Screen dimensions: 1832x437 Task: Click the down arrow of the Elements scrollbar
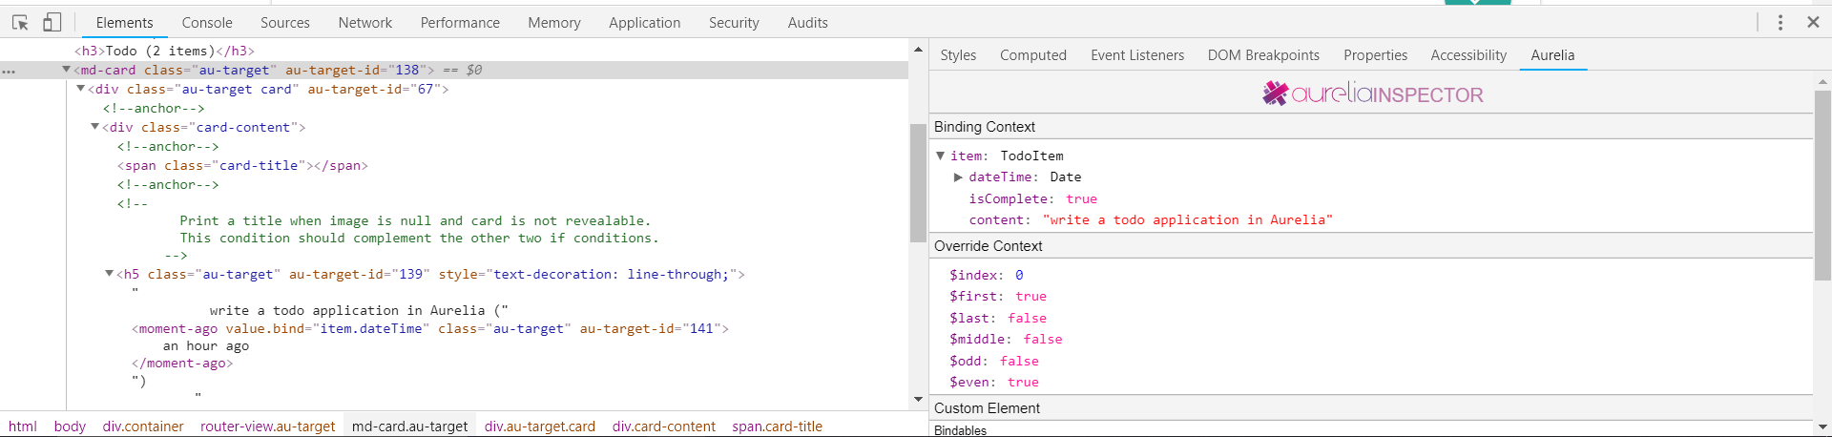pos(918,400)
